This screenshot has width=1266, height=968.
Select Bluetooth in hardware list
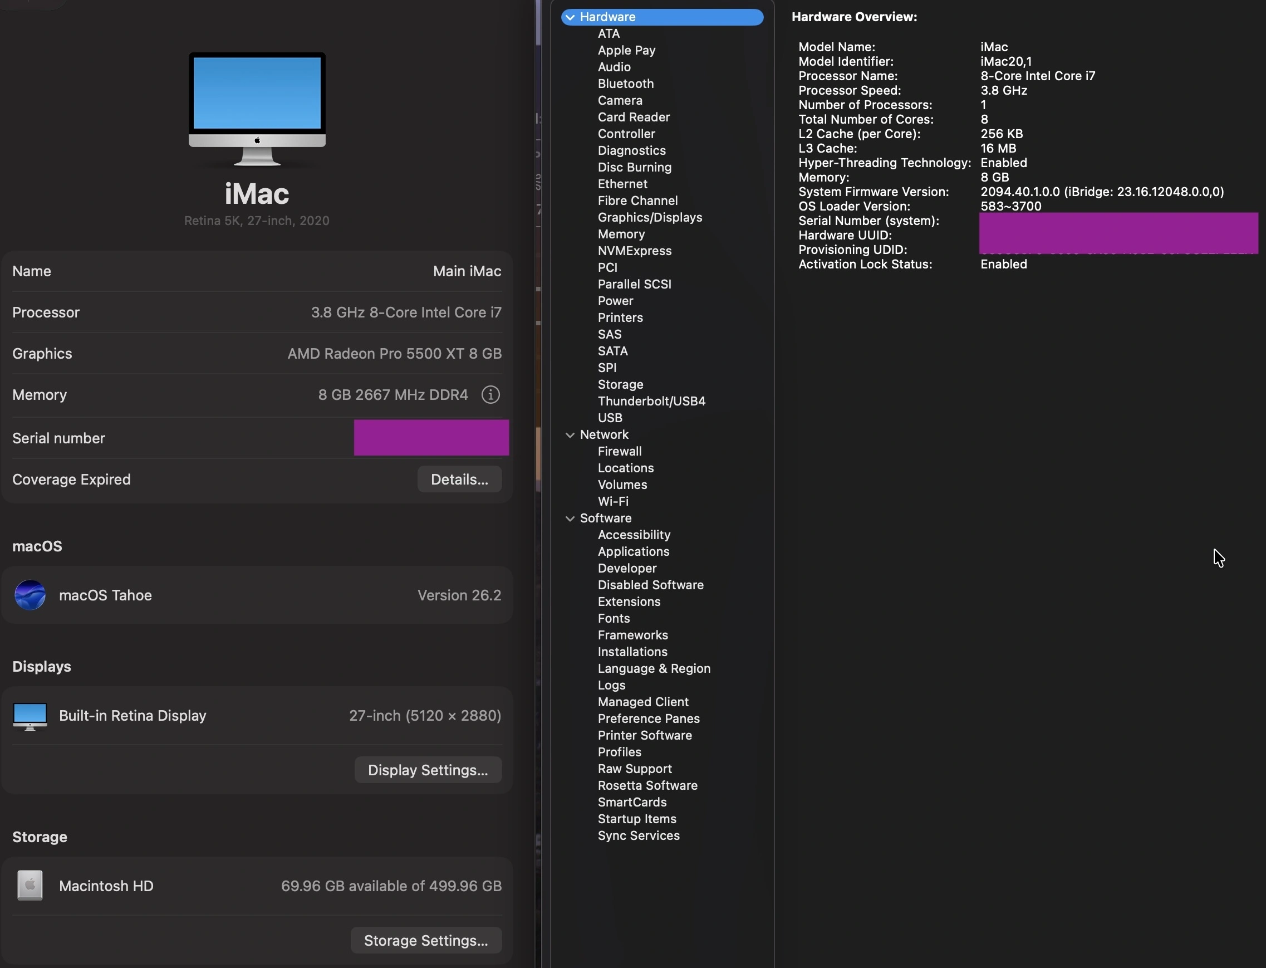pos(626,84)
